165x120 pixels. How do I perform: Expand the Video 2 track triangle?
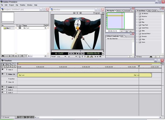click(7, 70)
